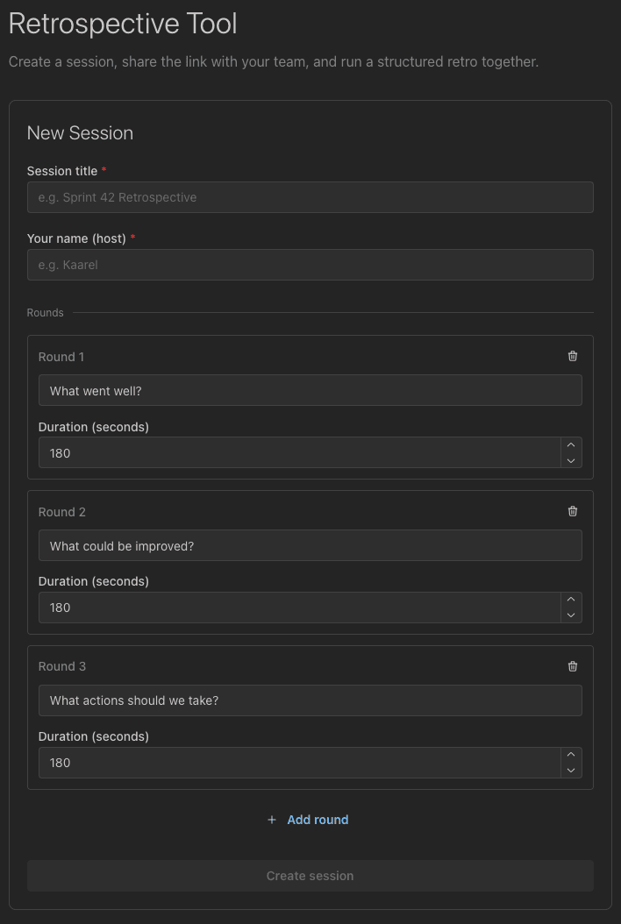Screen dimensions: 621x924
Task: Click the plus icon beside Add round
Action: (272, 820)
